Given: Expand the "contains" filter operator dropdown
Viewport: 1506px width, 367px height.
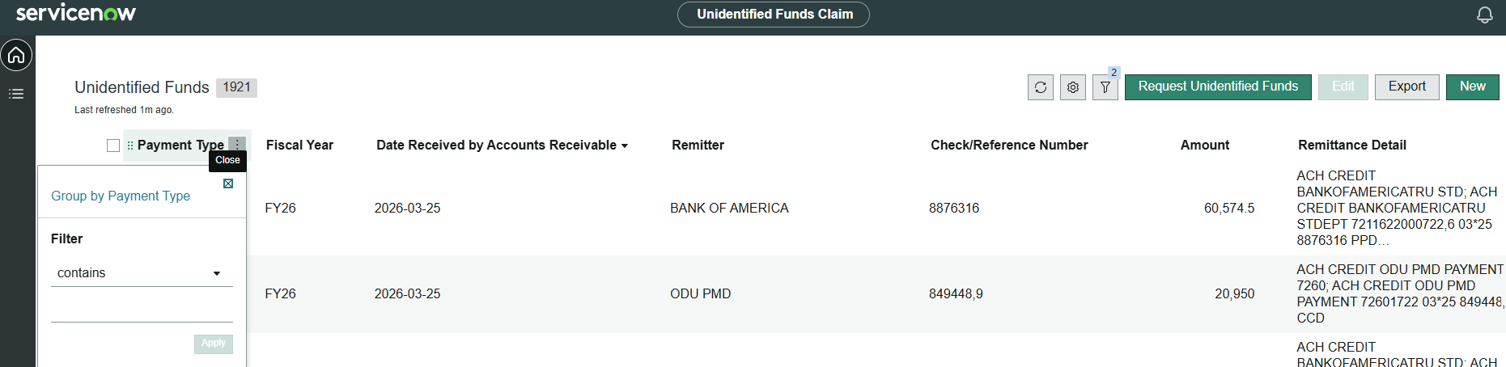Looking at the screenshot, I should (142, 273).
